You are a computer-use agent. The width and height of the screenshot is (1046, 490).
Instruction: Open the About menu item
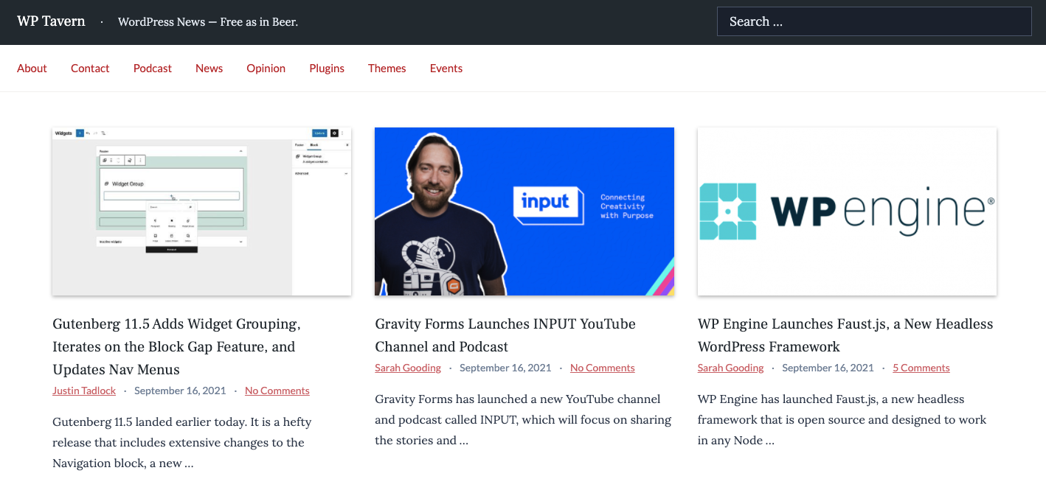point(32,68)
